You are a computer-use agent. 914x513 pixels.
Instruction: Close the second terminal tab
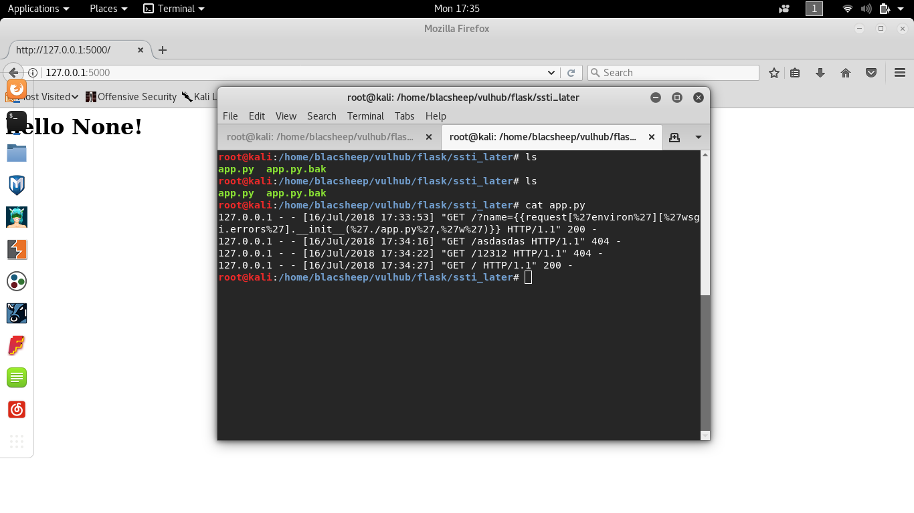(x=652, y=137)
